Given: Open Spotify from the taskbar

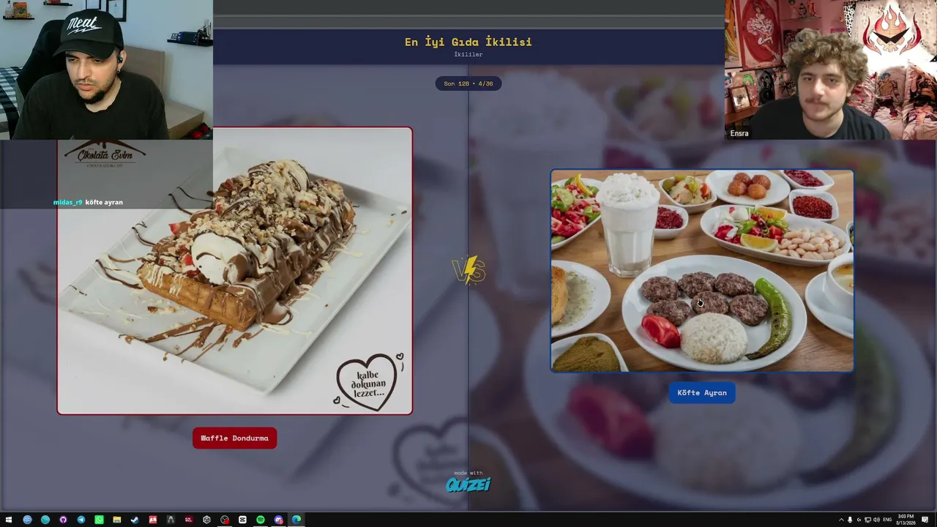Looking at the screenshot, I should (261, 520).
